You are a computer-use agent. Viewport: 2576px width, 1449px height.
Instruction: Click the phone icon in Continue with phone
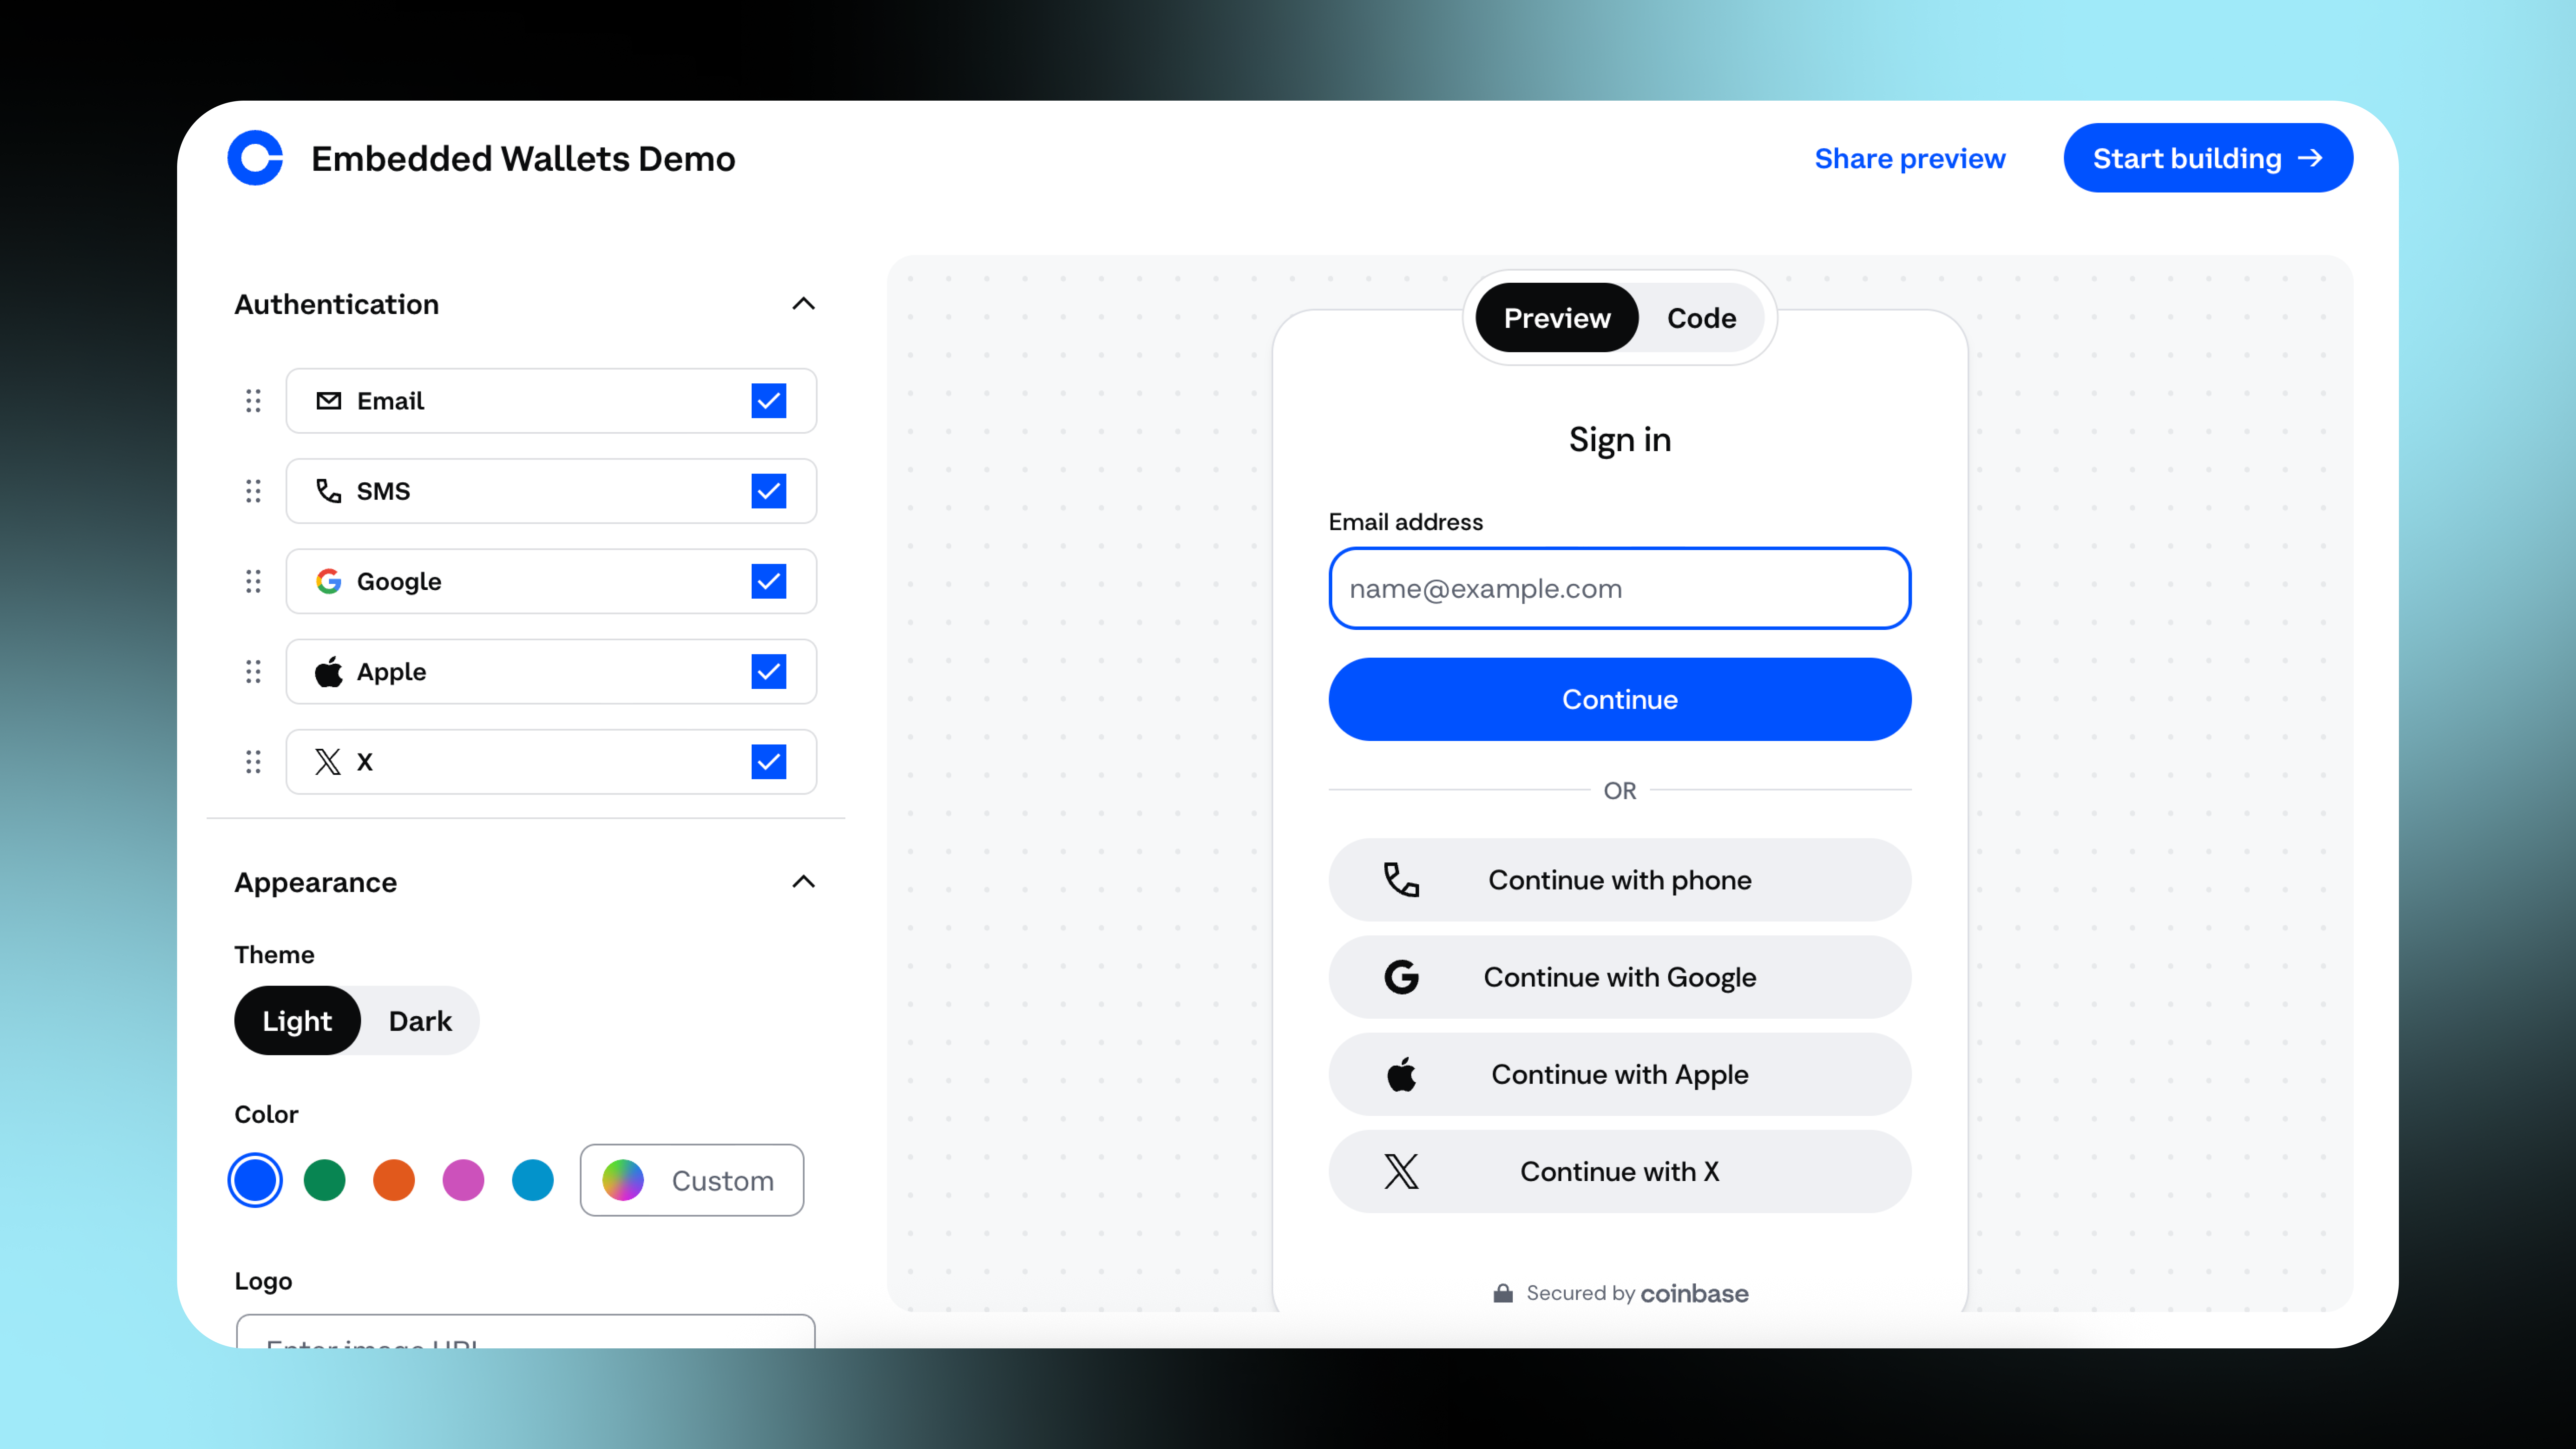pos(1401,880)
